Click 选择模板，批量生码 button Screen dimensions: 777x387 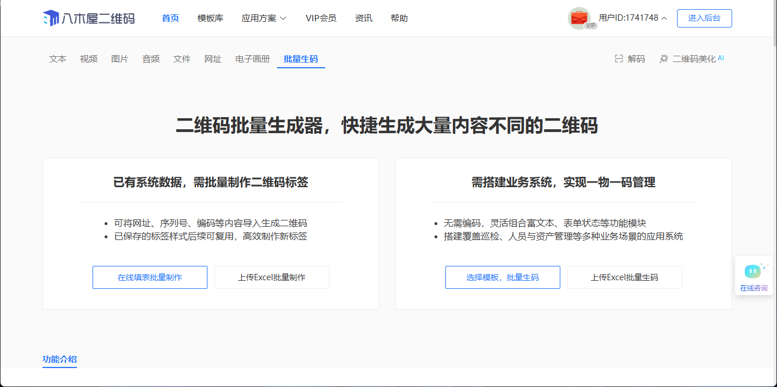(x=502, y=277)
